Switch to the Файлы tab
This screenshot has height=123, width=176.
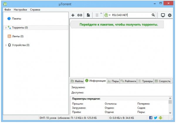point(77,81)
